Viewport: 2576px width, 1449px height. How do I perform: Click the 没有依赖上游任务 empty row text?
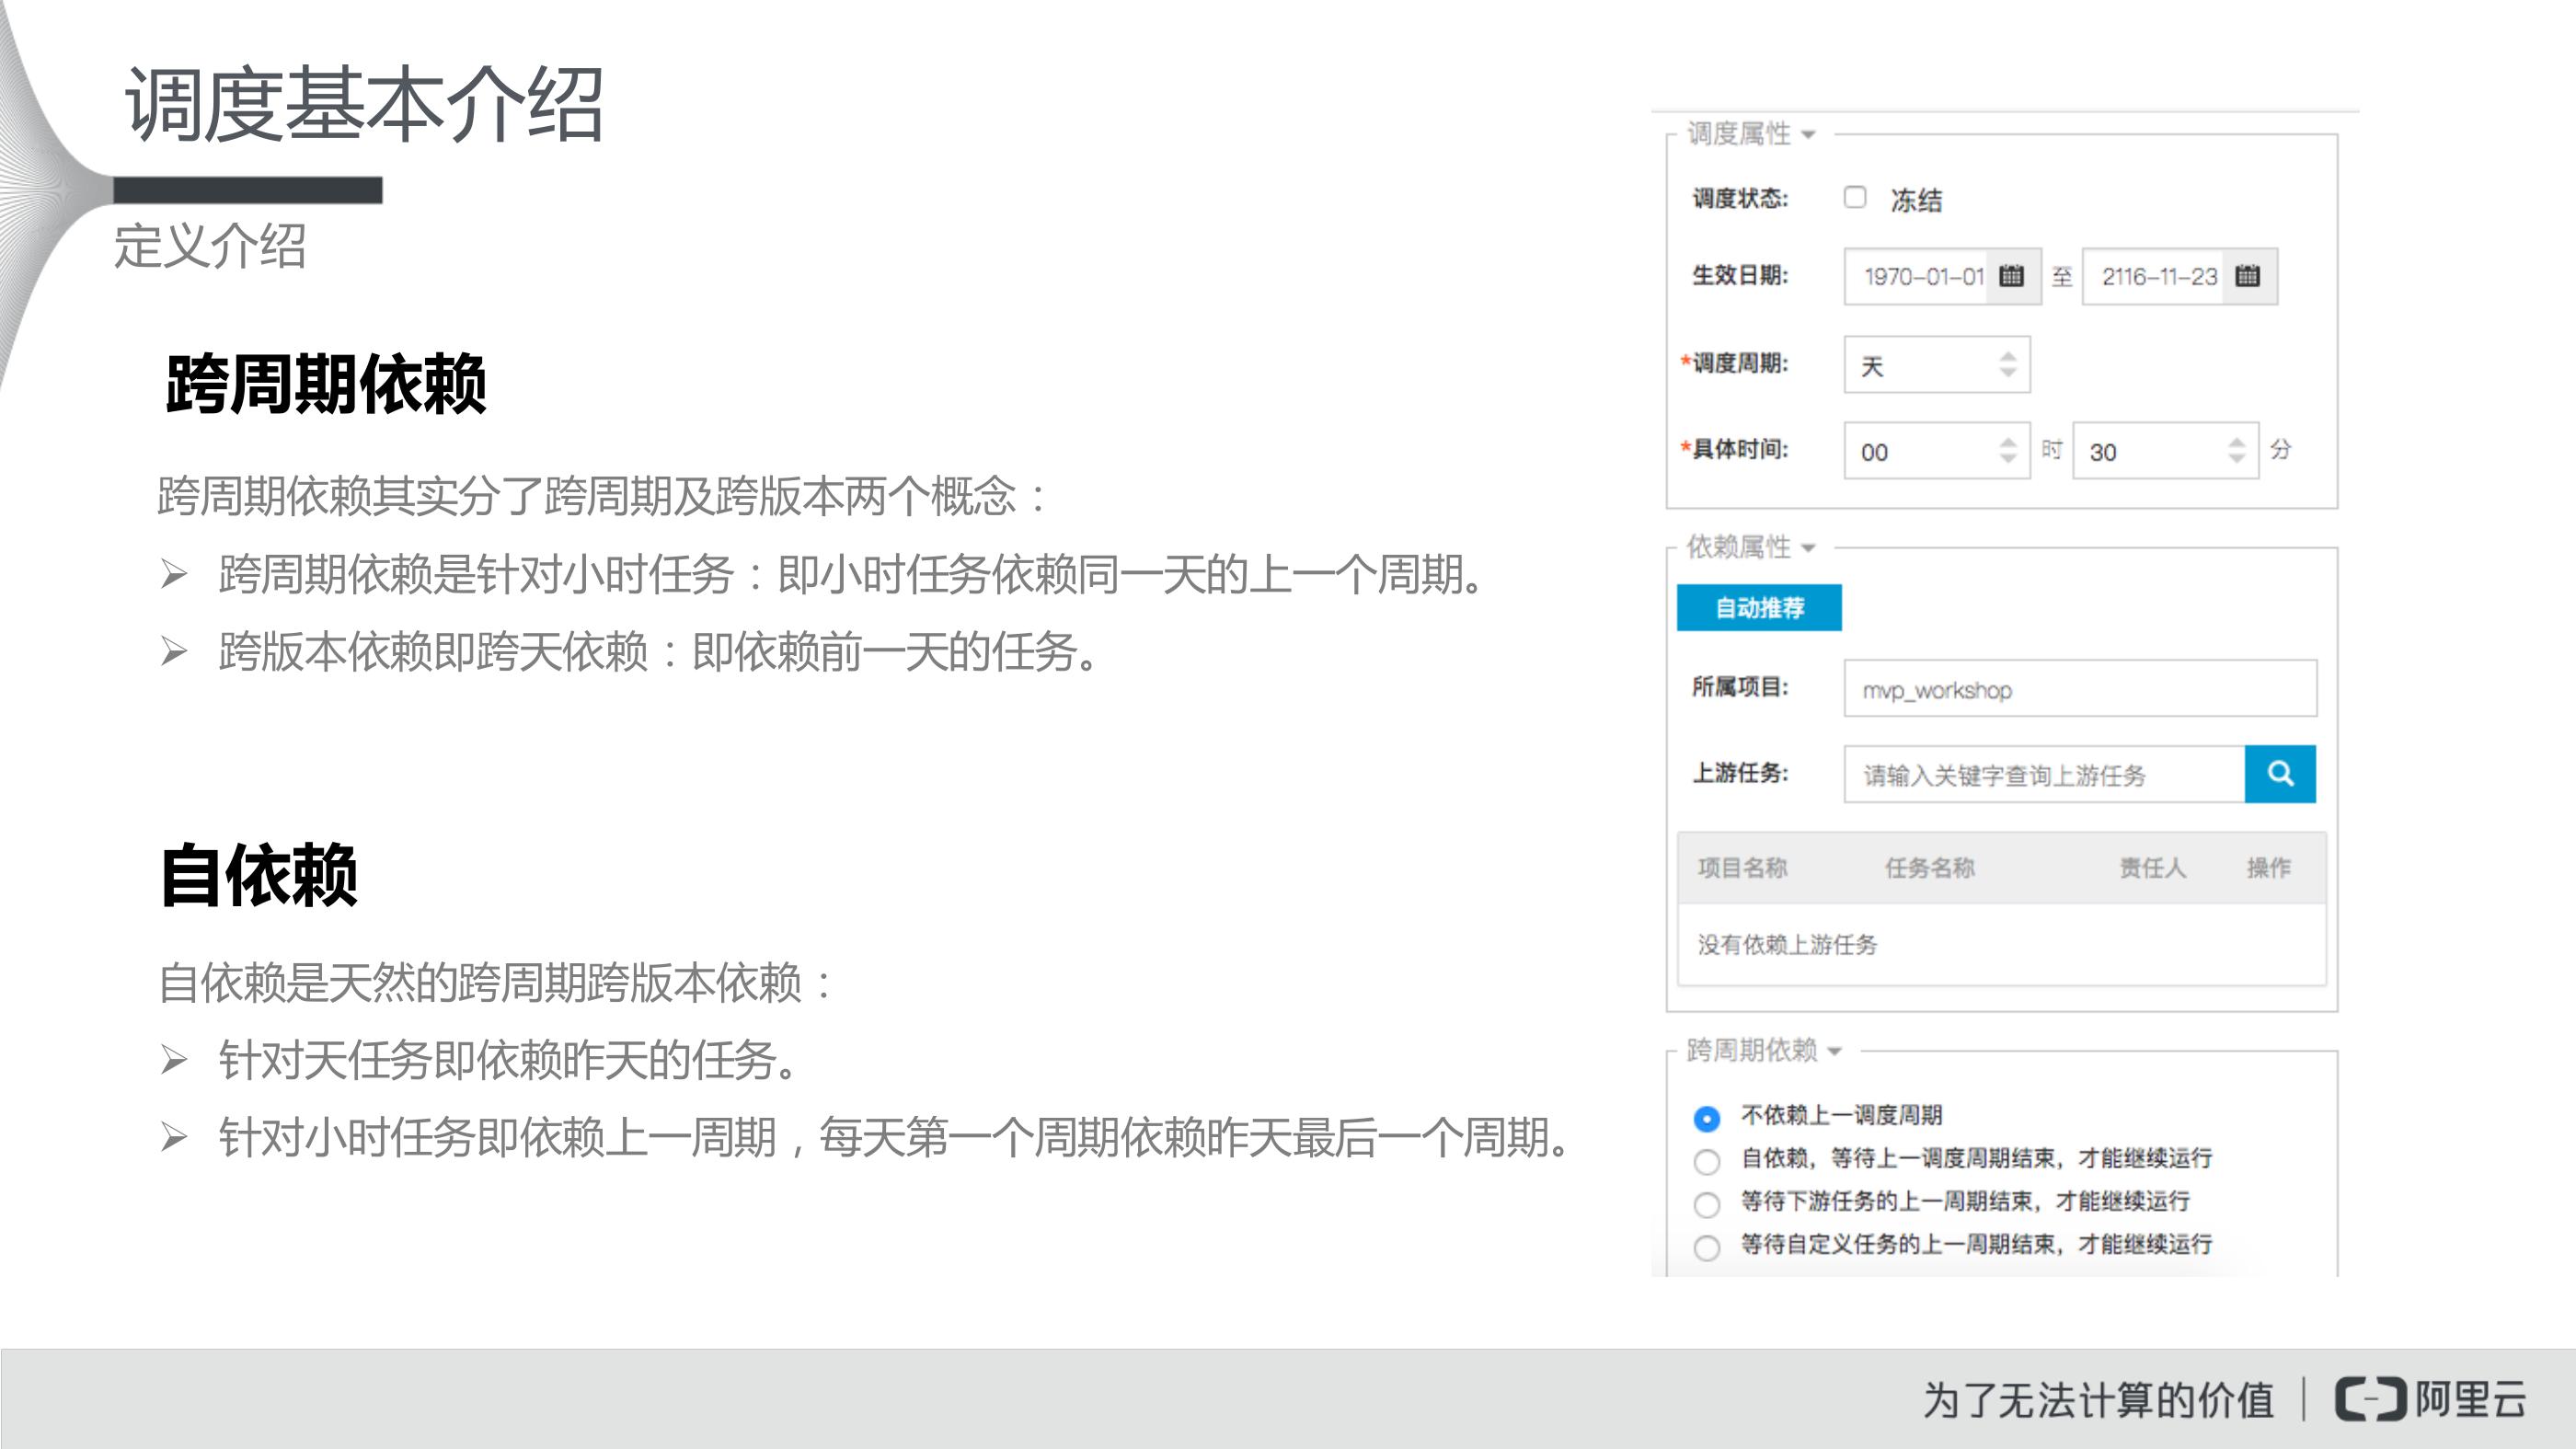tap(1787, 944)
